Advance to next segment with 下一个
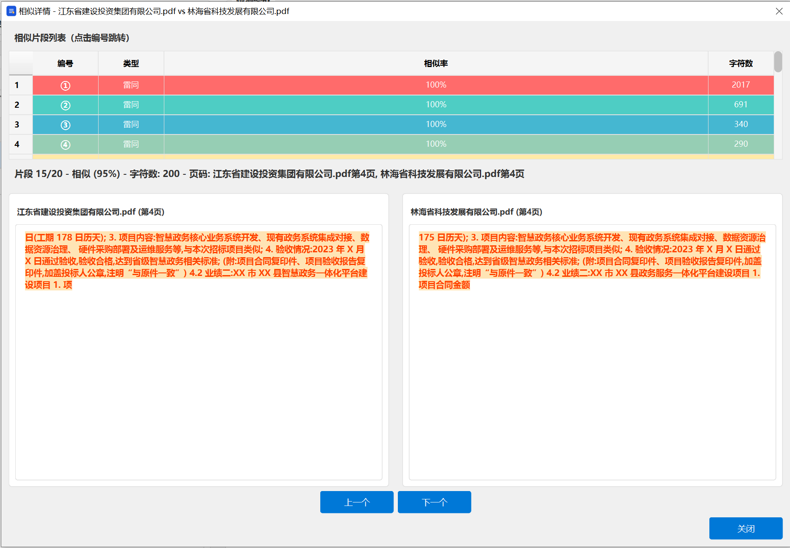This screenshot has height=548, width=790. pyautogui.click(x=434, y=502)
